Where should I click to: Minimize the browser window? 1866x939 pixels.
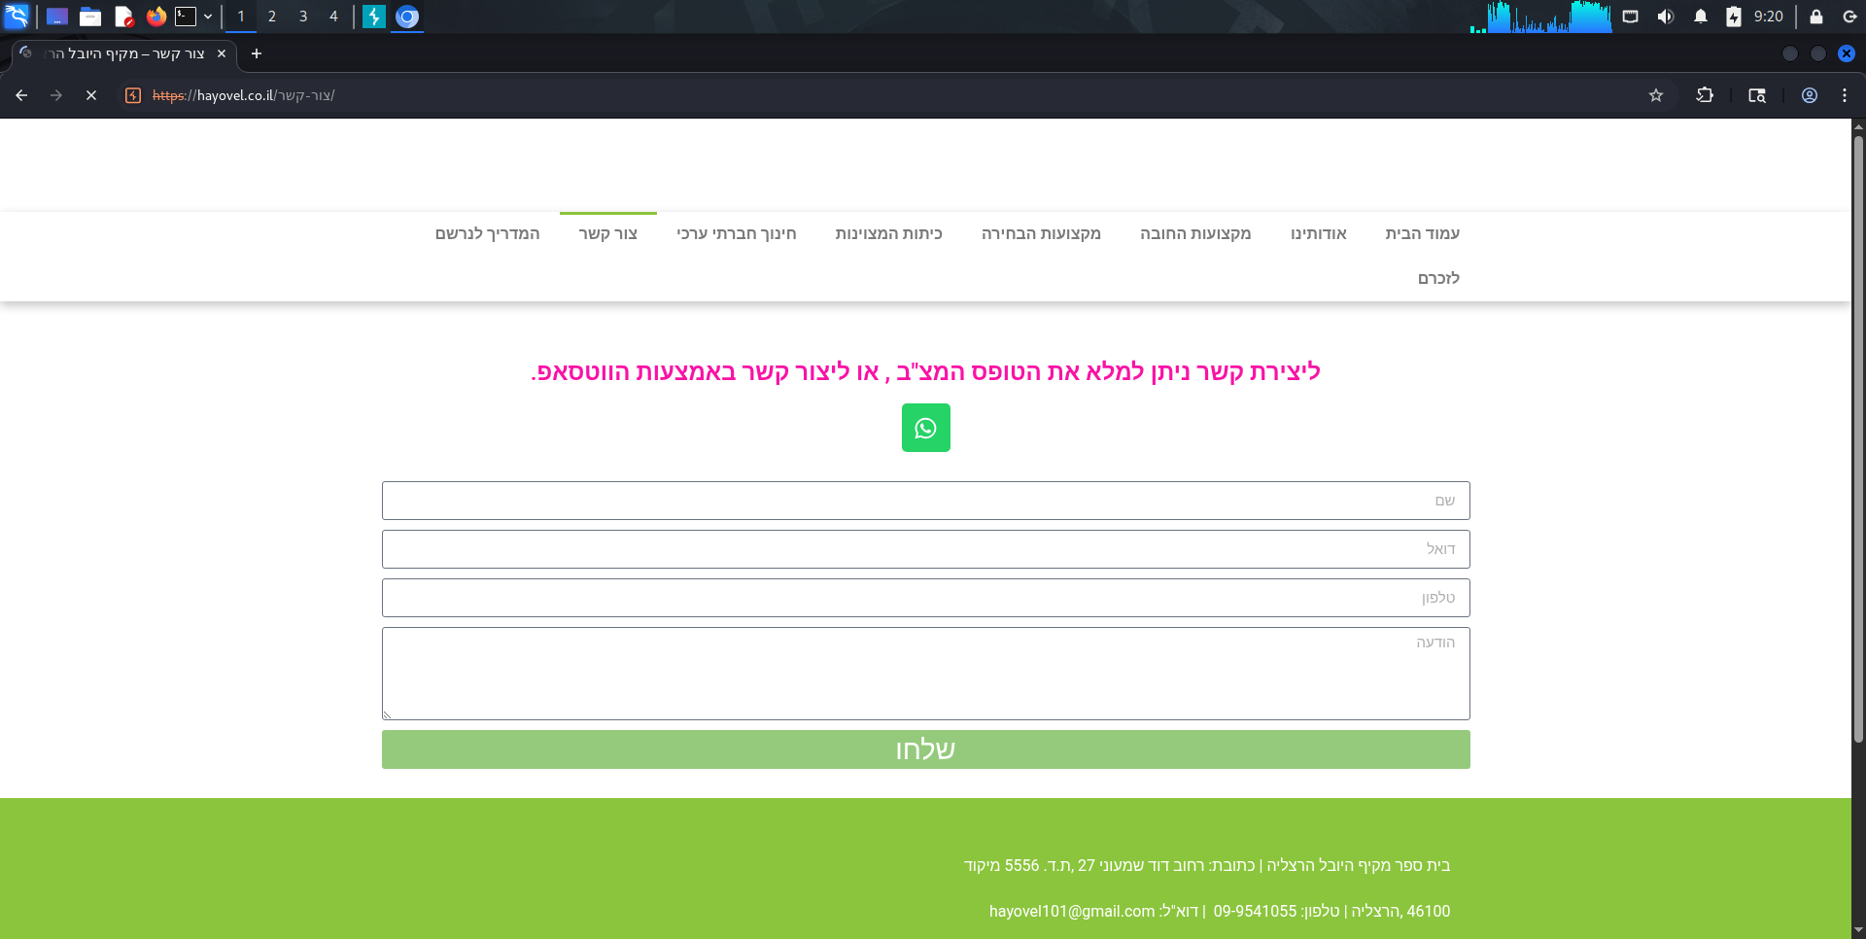pos(1790,53)
